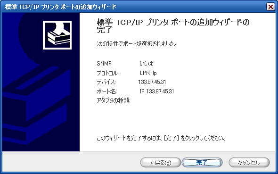Click the instruction text about clicking 完了
Screen dimensions: 278x174
(161, 138)
